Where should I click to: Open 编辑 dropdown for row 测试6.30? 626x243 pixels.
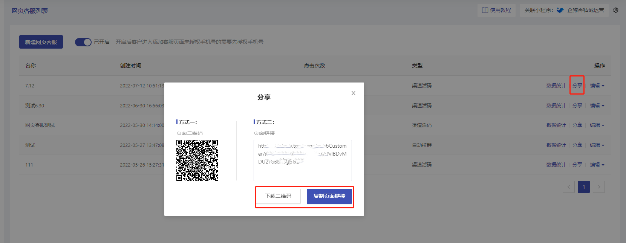[x=597, y=105]
